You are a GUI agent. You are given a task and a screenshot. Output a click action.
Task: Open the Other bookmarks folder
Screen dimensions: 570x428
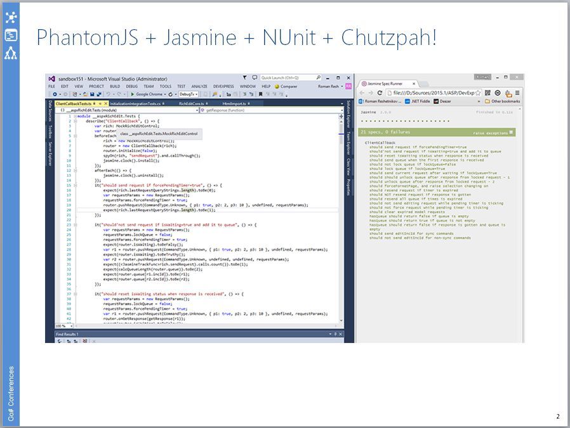click(x=503, y=101)
